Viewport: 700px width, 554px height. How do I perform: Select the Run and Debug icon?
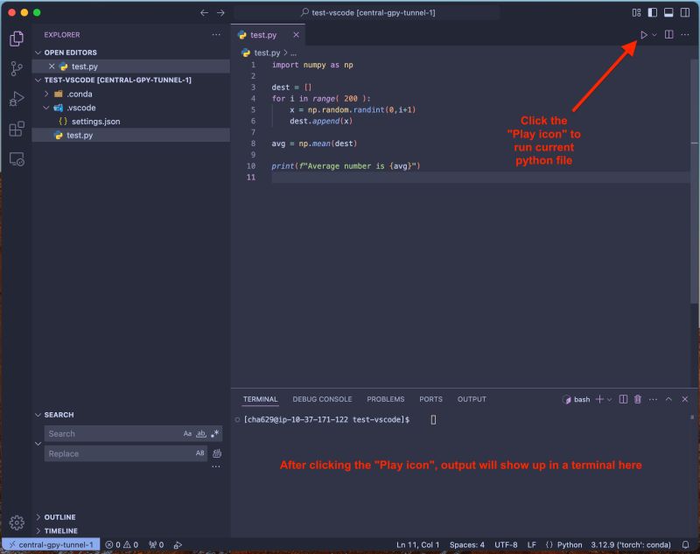15,99
